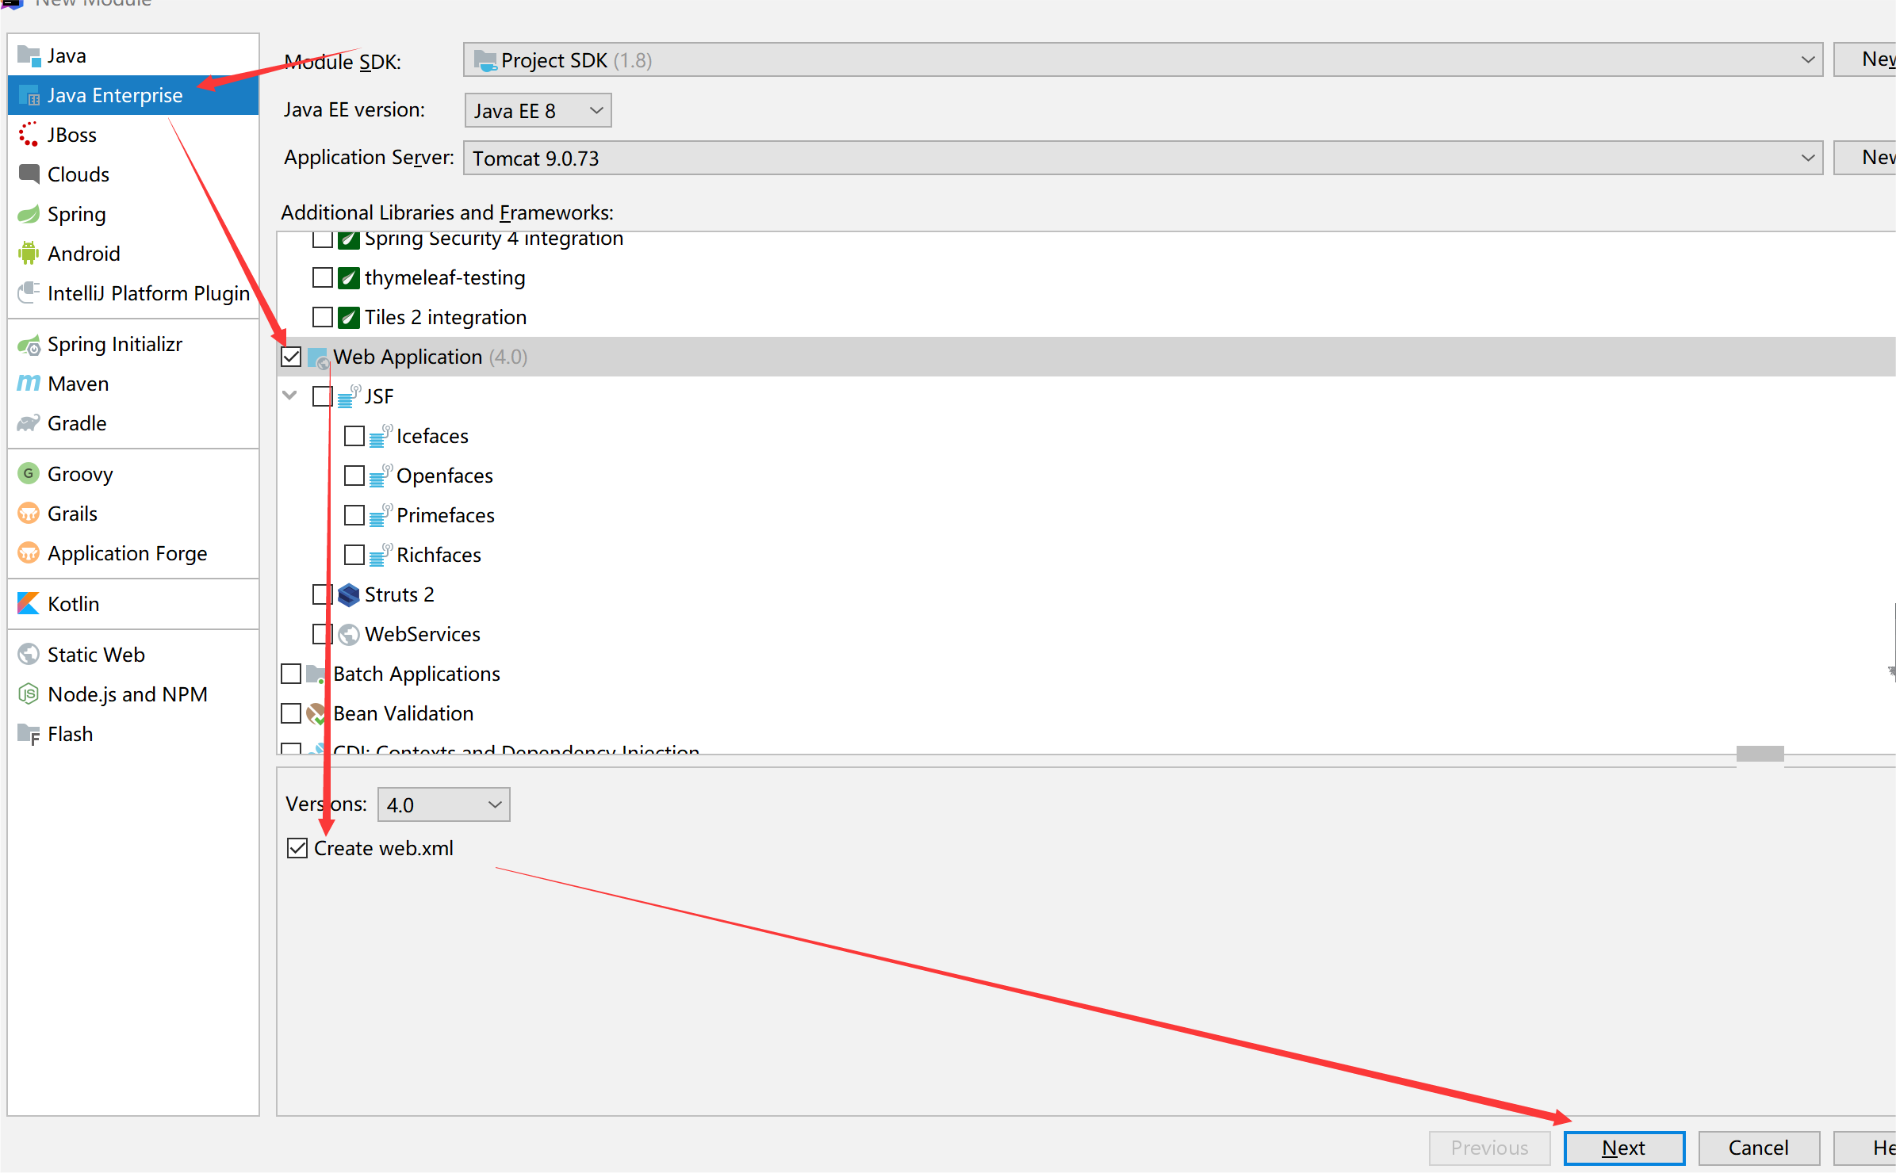This screenshot has height=1173, width=1896.
Task: Open the Versions 4.0 dropdown
Action: (x=444, y=805)
